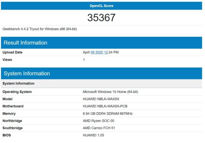
Task: Click the Upload Date row label
Action: [12, 52]
